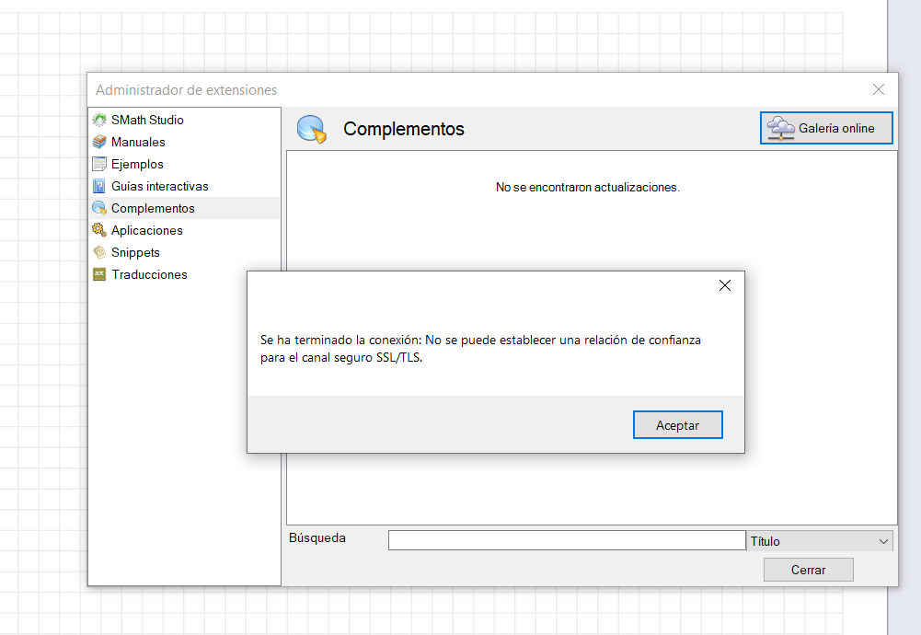Click the Aplicaciones gears icon
Screen dimensions: 921x635
point(99,230)
